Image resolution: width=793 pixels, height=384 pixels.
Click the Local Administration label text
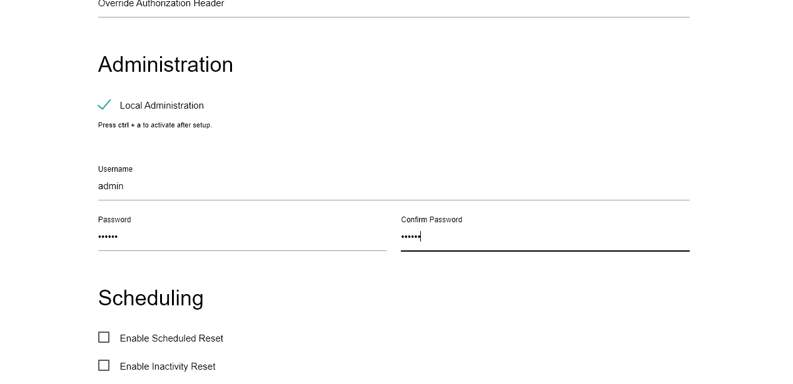pos(161,106)
